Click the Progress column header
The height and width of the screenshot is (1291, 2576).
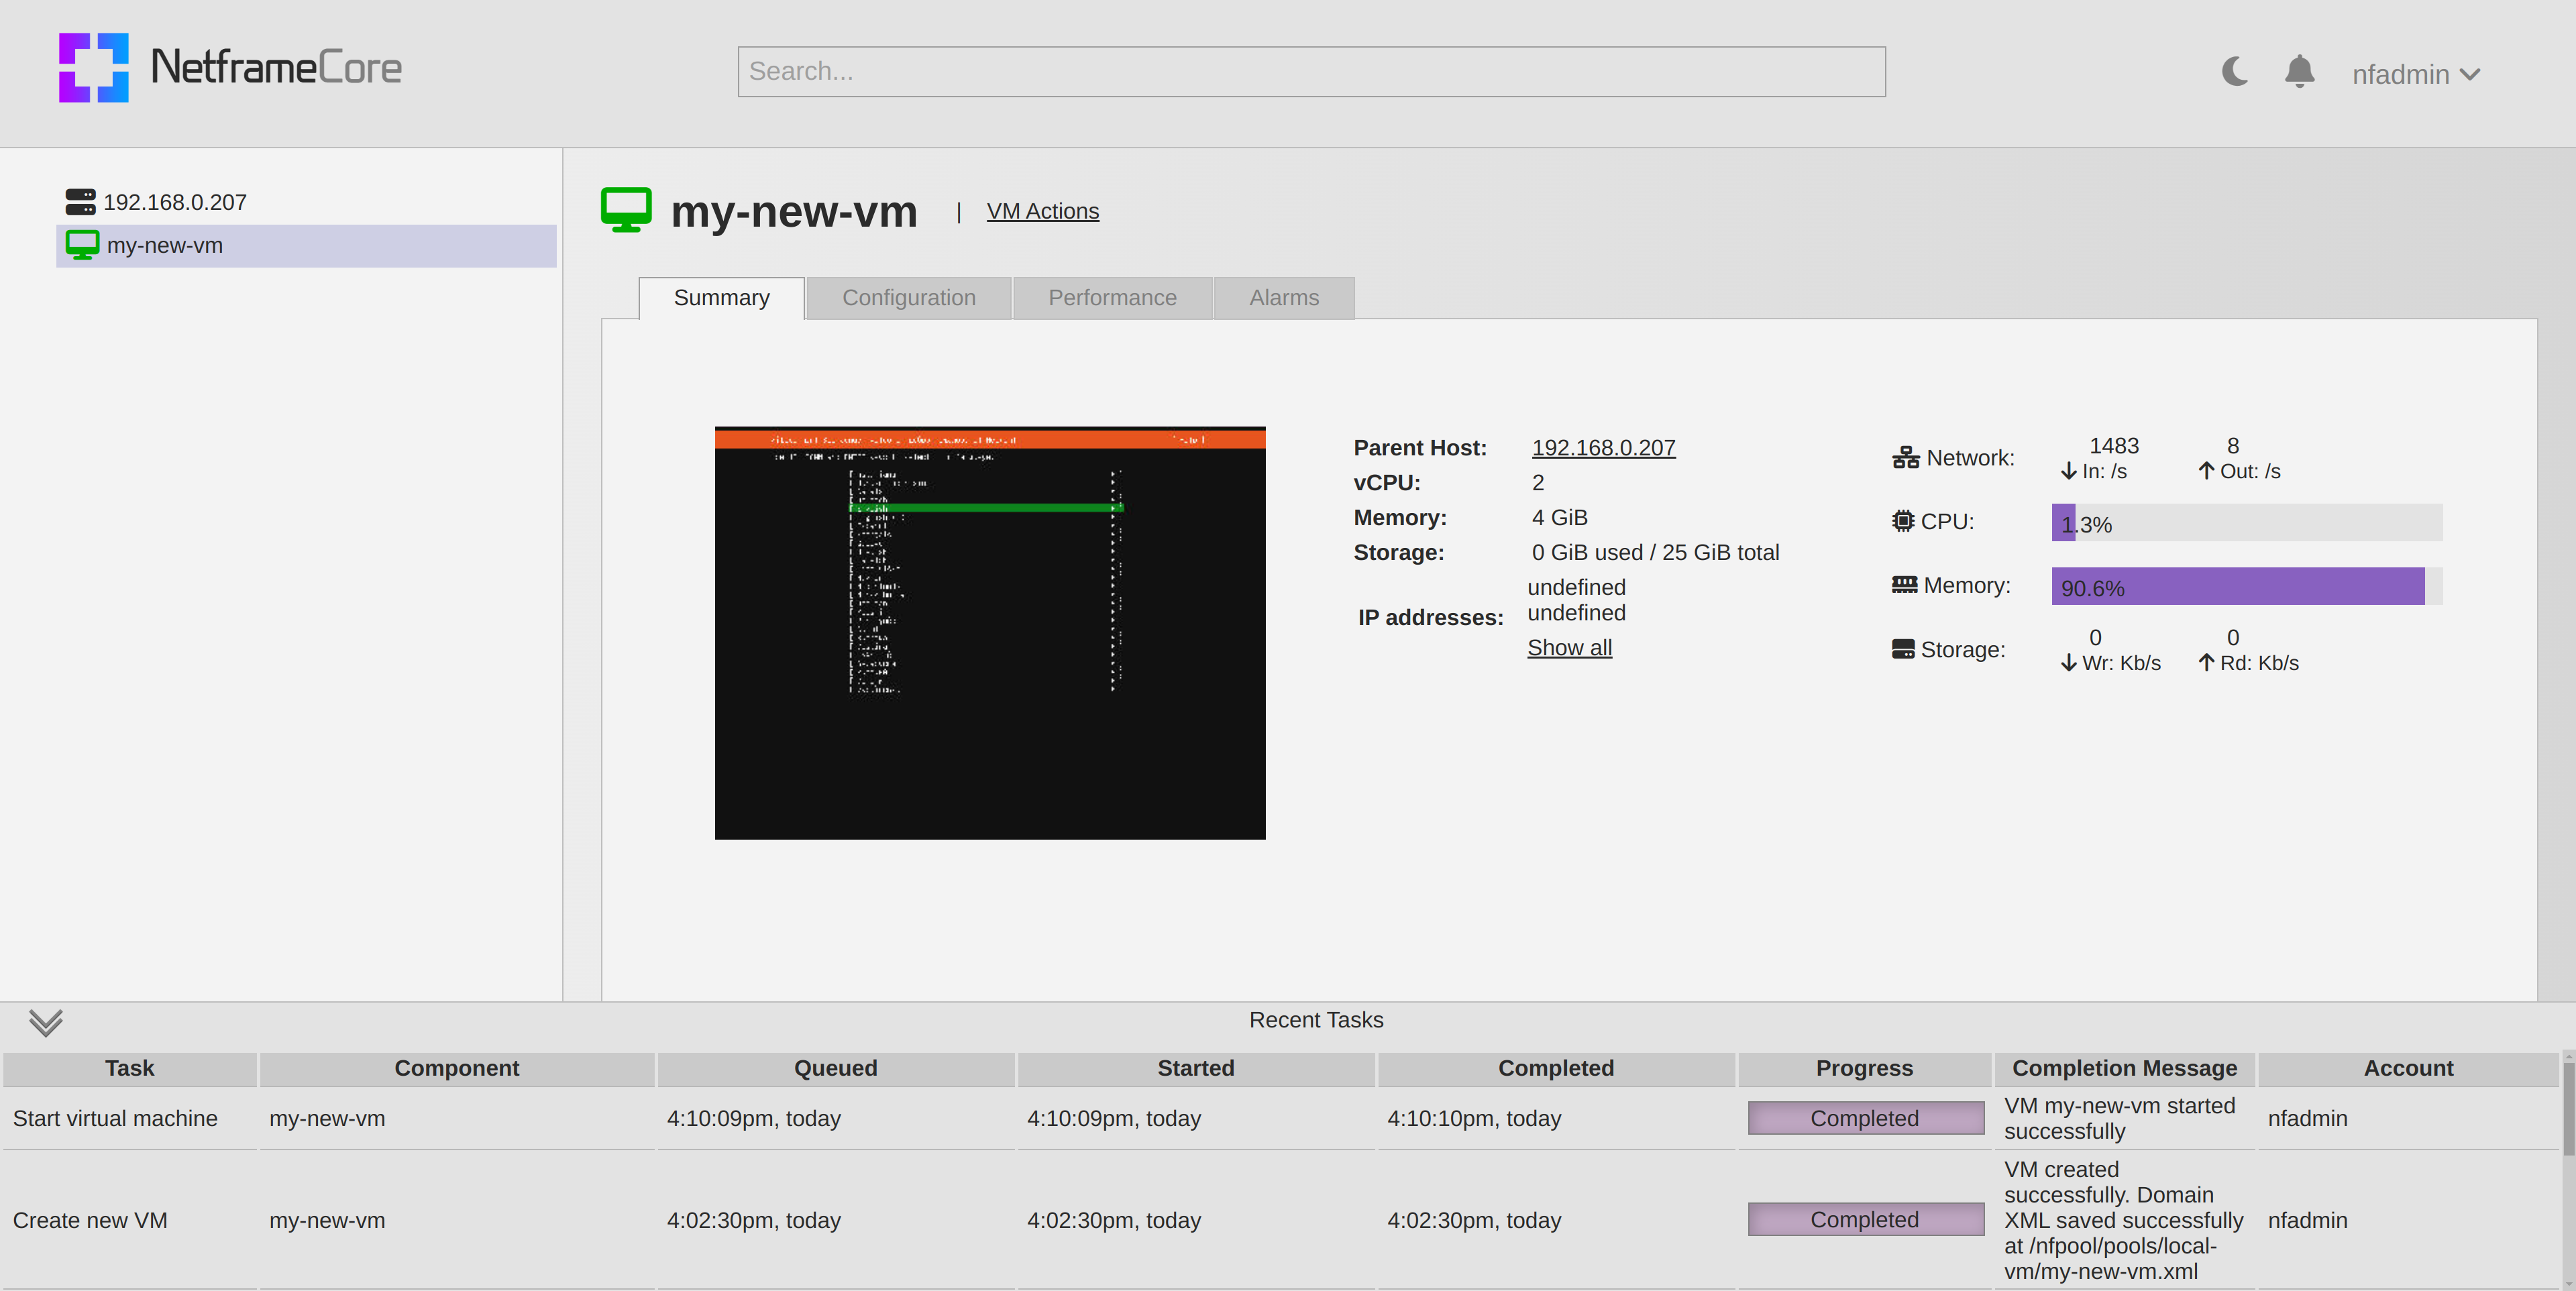tap(1864, 1069)
